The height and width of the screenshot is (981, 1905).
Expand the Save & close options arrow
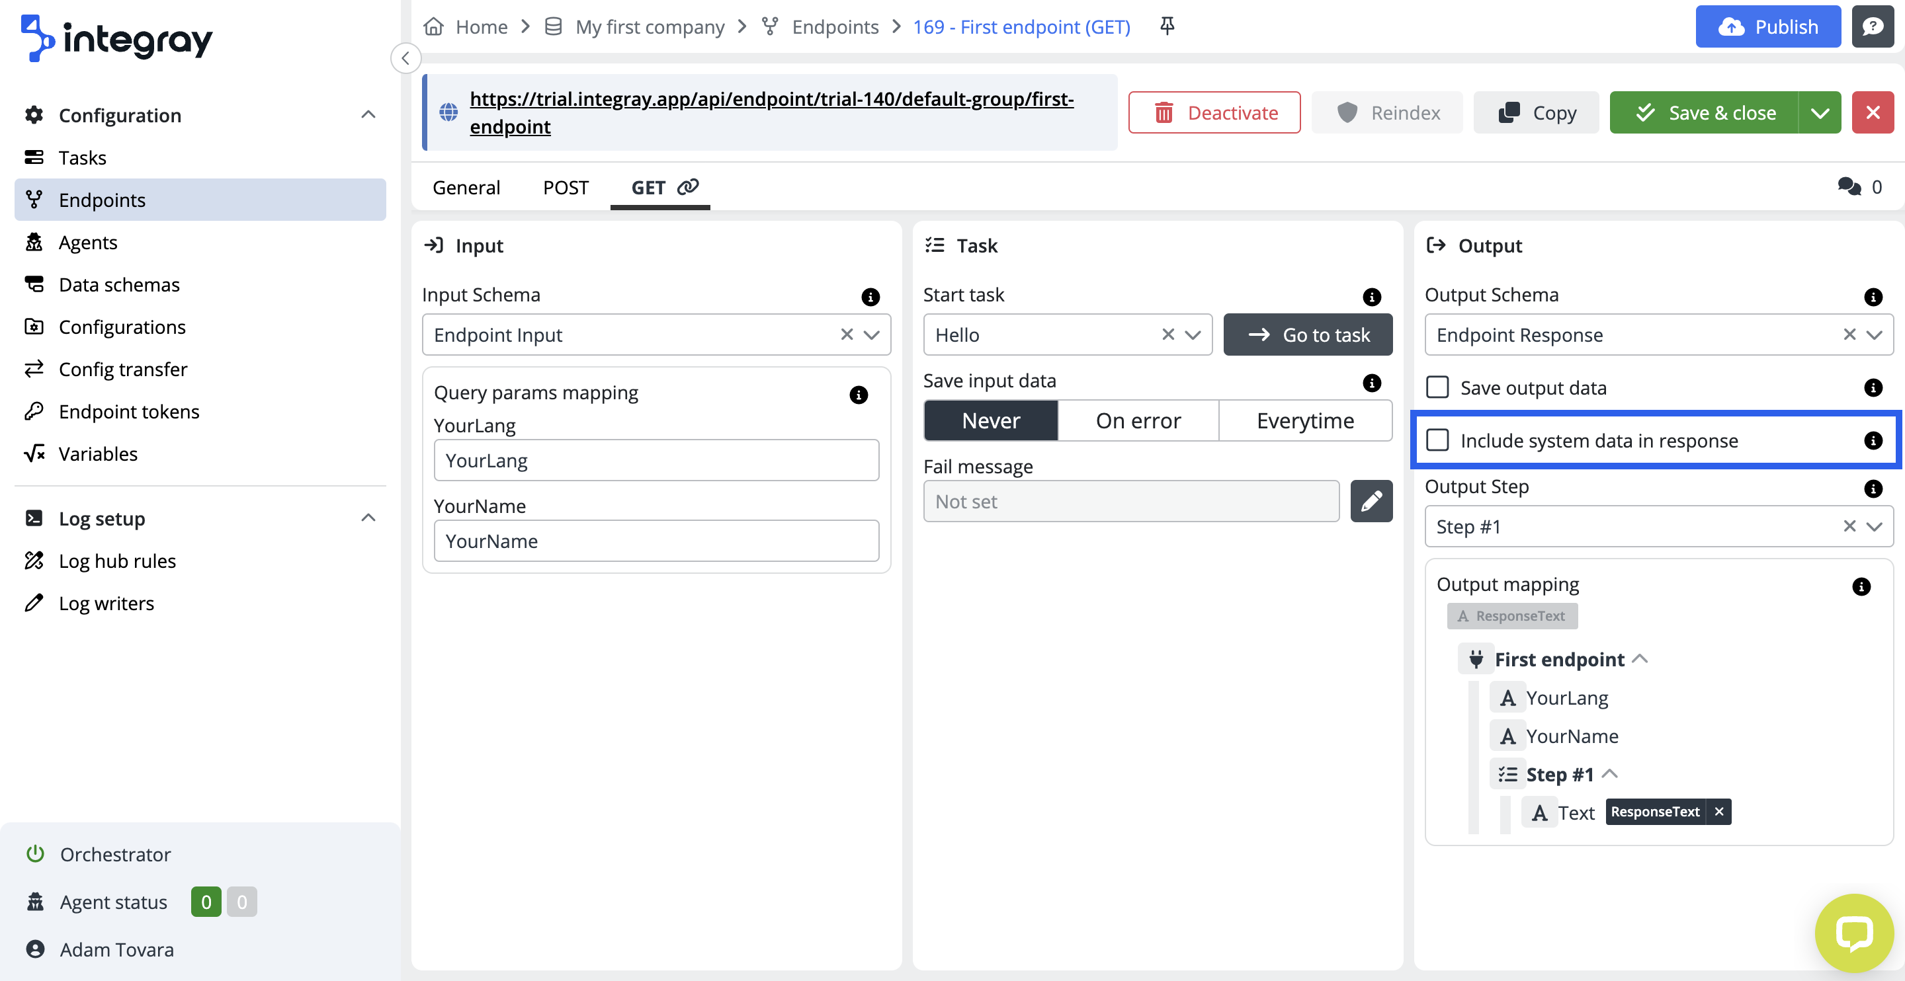pos(1820,112)
